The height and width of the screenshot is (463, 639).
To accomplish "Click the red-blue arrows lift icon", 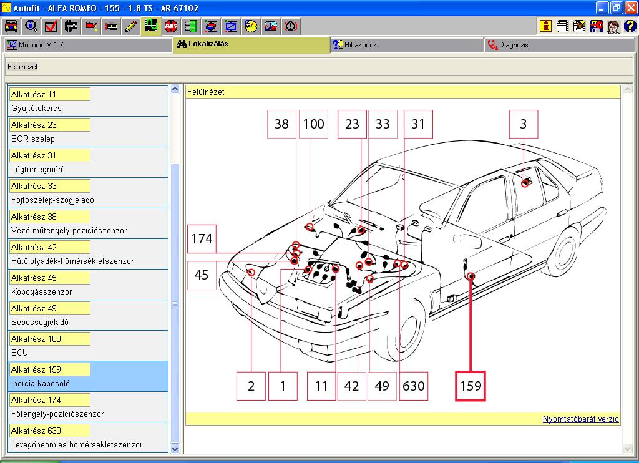I will 211,26.
